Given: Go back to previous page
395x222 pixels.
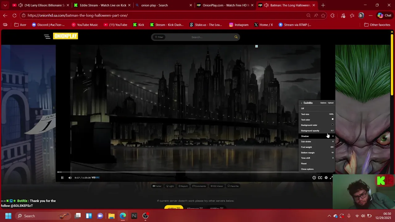Looking at the screenshot, I should coord(5,15).
